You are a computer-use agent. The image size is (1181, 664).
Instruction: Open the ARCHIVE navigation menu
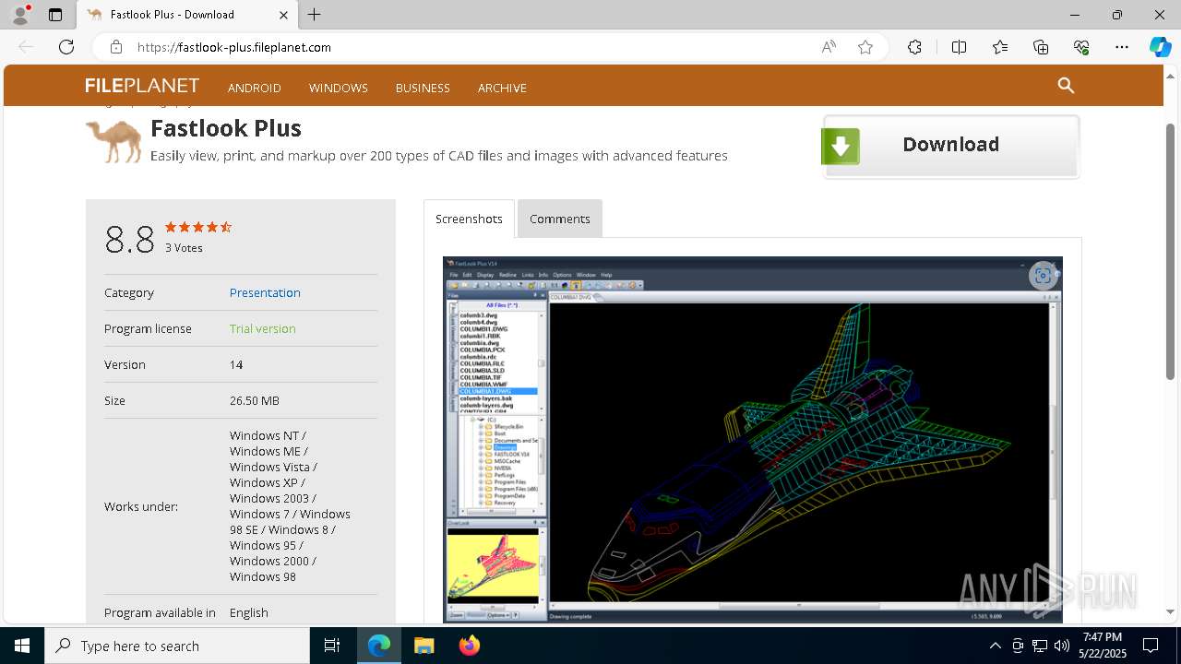point(502,88)
